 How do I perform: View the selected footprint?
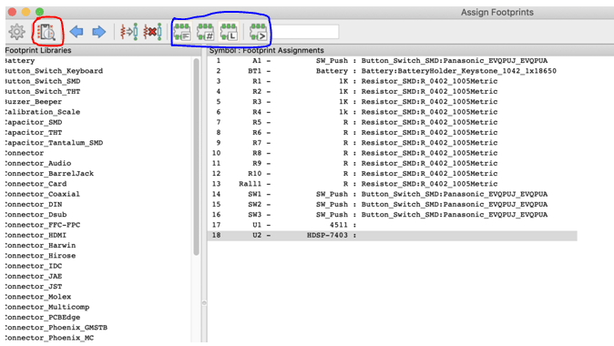(x=47, y=32)
